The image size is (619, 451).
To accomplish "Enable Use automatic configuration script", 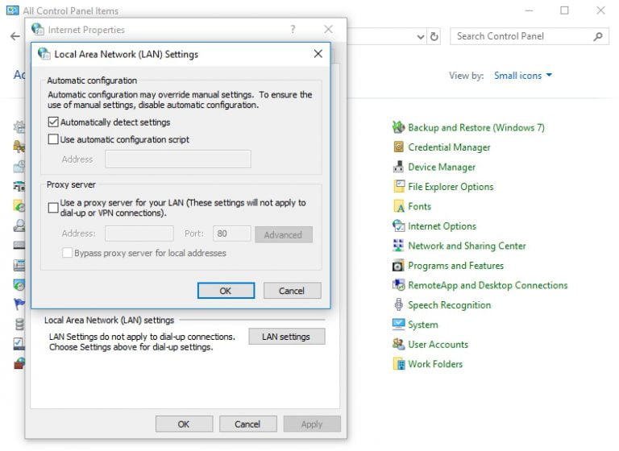I will (54, 139).
